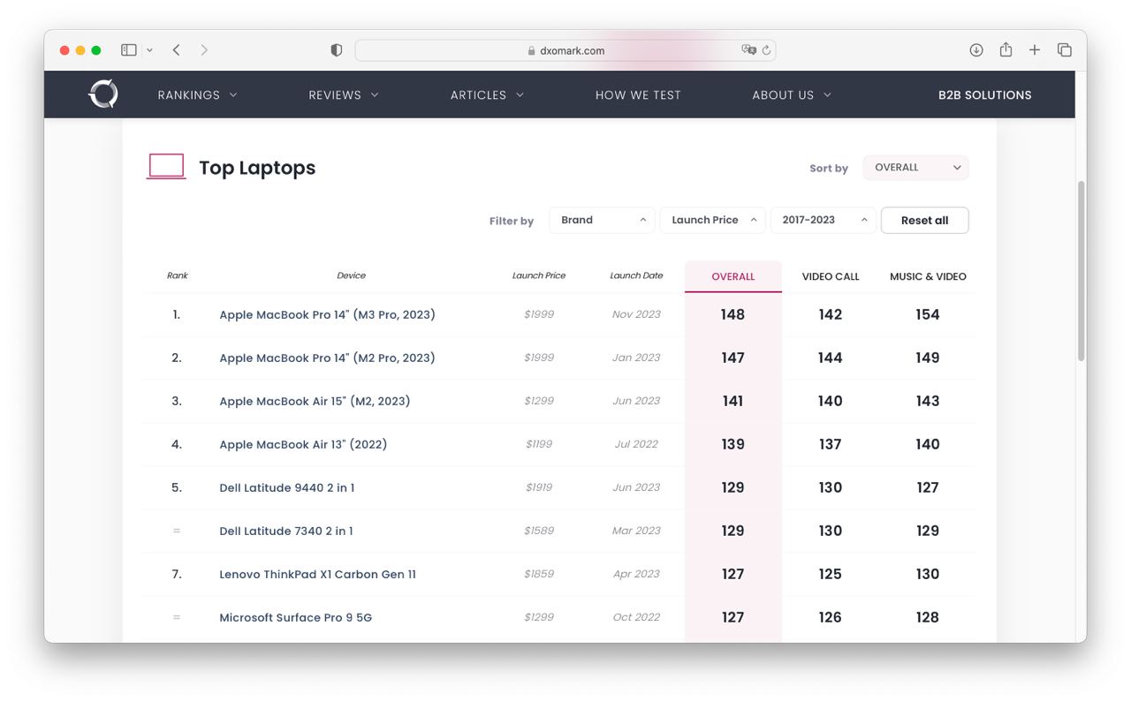Reload page with the refresh icon
This screenshot has width=1131, height=701.
coord(766,50)
